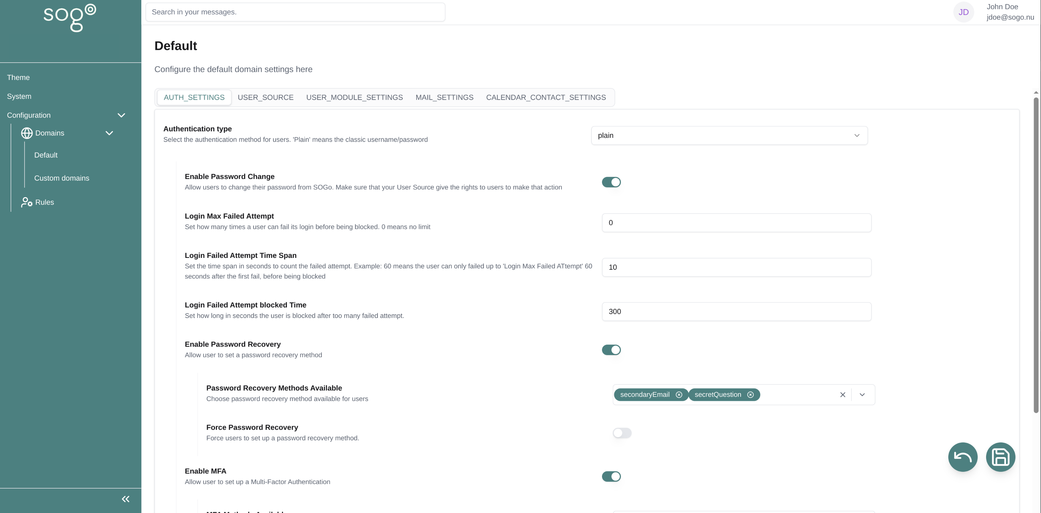Go to the Theme section
This screenshot has height=513, width=1041.
[18, 78]
